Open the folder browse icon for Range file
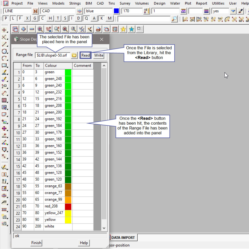Viewport: 249px width, 249px height. point(74,55)
